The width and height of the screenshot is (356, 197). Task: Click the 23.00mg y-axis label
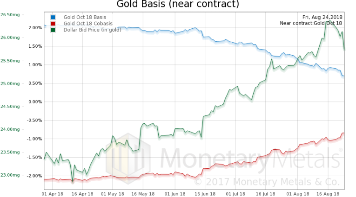9,175
